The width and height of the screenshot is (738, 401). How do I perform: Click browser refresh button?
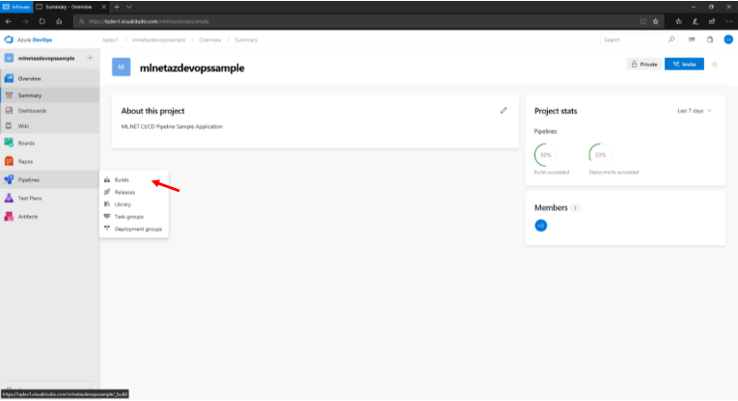click(41, 21)
